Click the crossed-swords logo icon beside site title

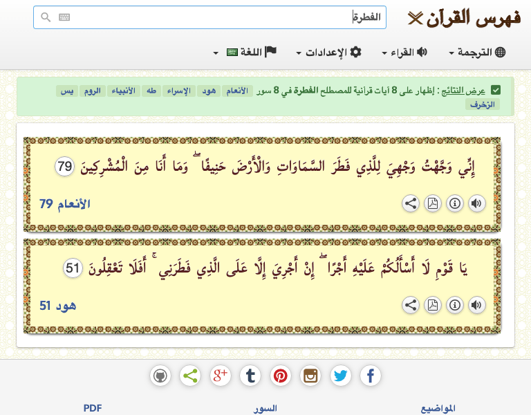point(415,18)
